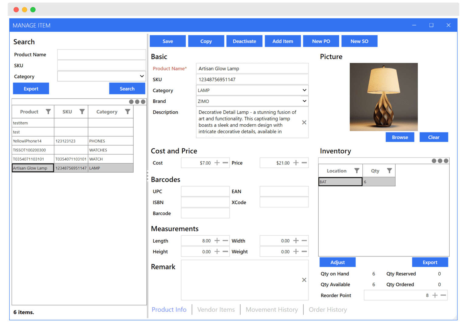The width and height of the screenshot is (467, 324).
Task: Click the Qty column filter icon
Action: (x=389, y=171)
